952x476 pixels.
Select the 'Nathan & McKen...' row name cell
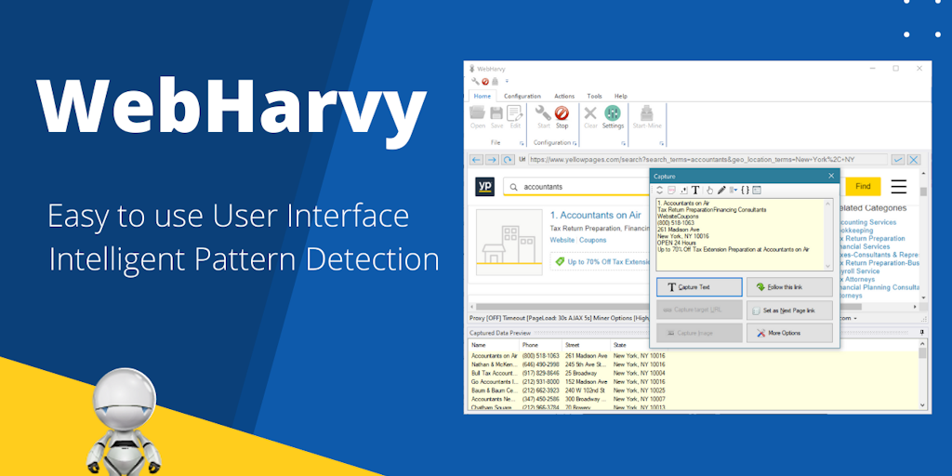click(495, 364)
